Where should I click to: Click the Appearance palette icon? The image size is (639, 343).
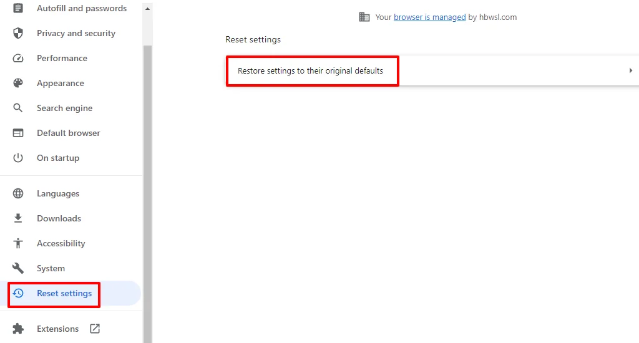point(18,83)
